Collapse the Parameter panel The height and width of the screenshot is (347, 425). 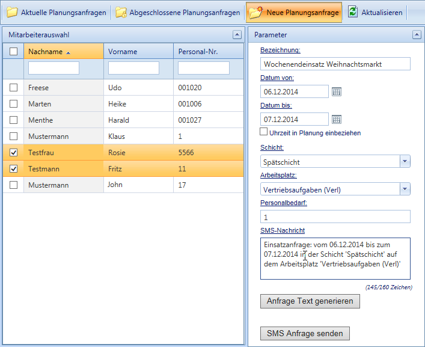[417, 35]
